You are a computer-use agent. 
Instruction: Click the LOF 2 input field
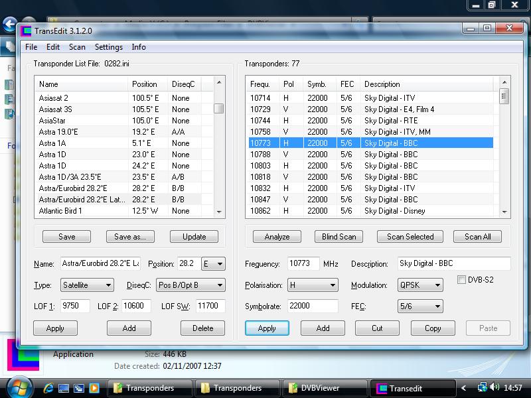pos(136,306)
